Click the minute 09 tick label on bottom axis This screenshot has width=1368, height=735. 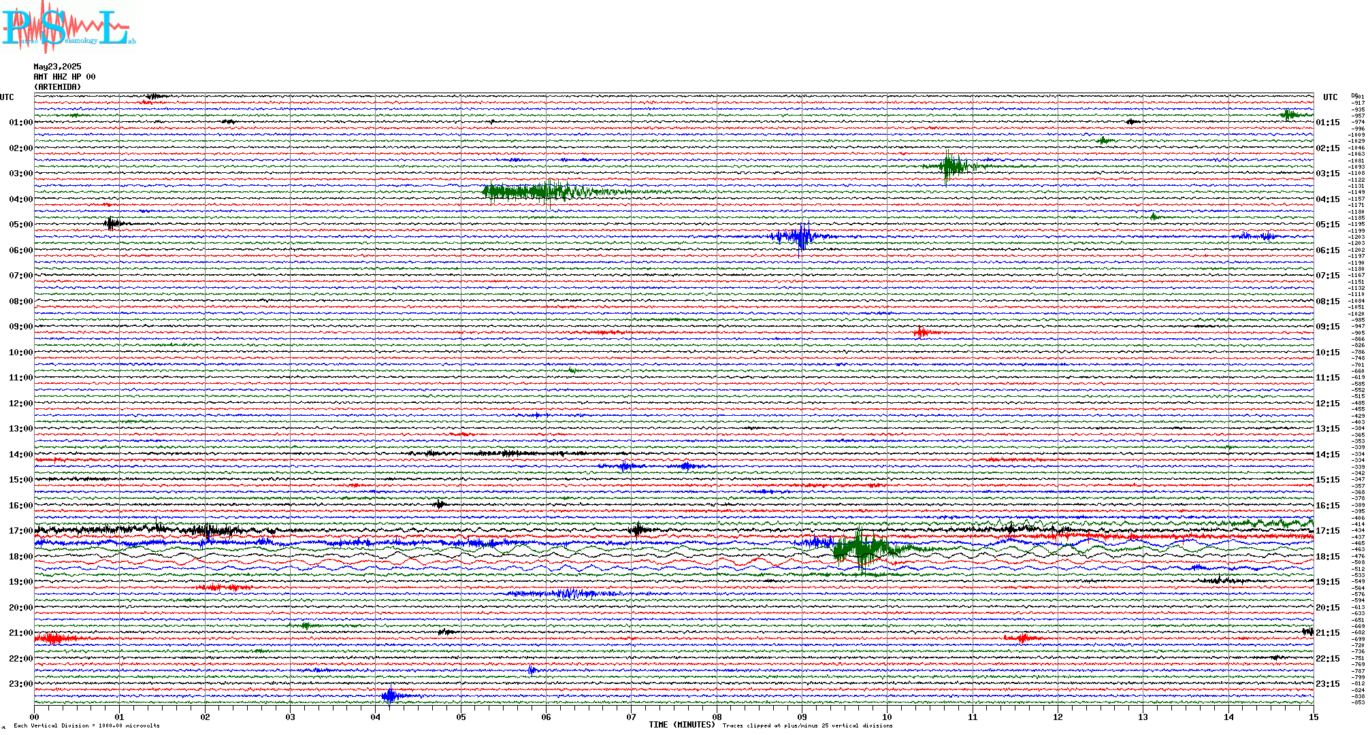coord(802,717)
